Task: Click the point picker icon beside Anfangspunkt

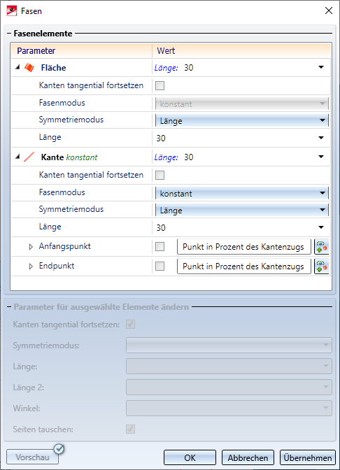Action: 321,247
